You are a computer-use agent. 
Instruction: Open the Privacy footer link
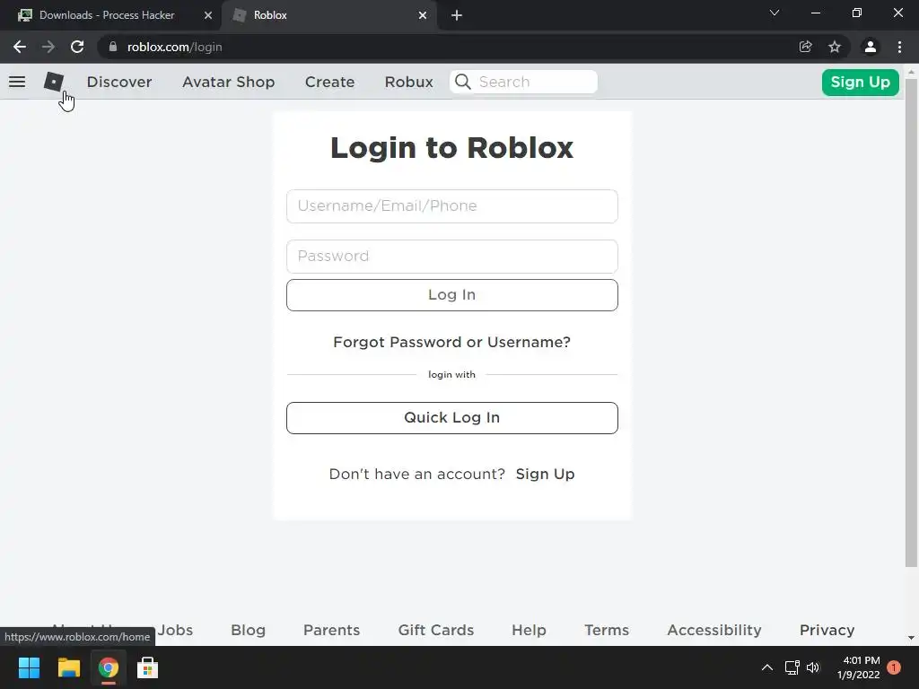827,631
